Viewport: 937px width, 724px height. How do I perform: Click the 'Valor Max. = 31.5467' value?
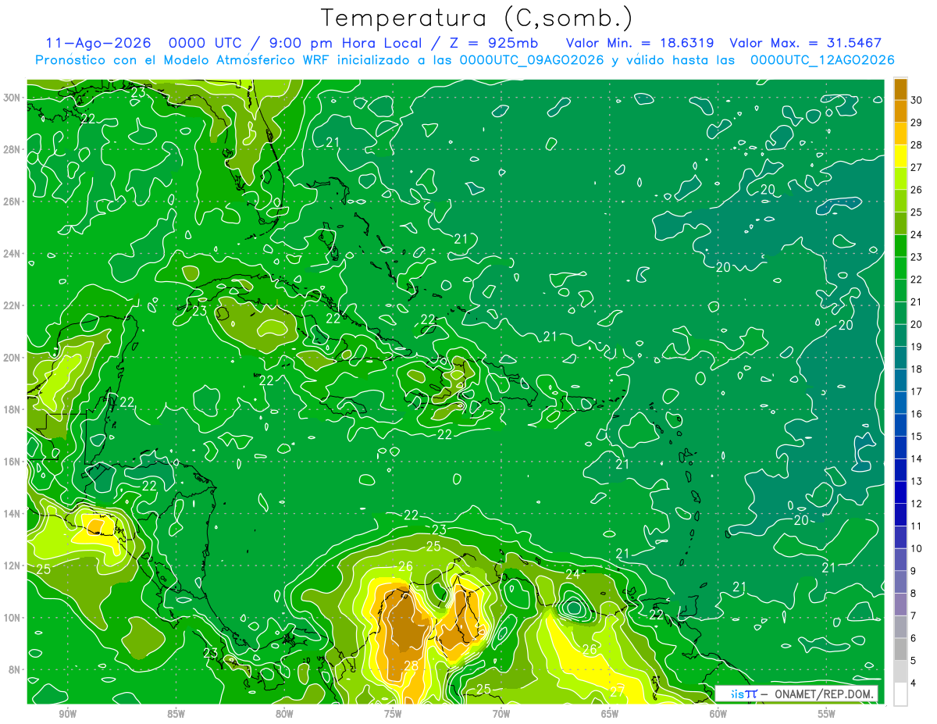[806, 43]
